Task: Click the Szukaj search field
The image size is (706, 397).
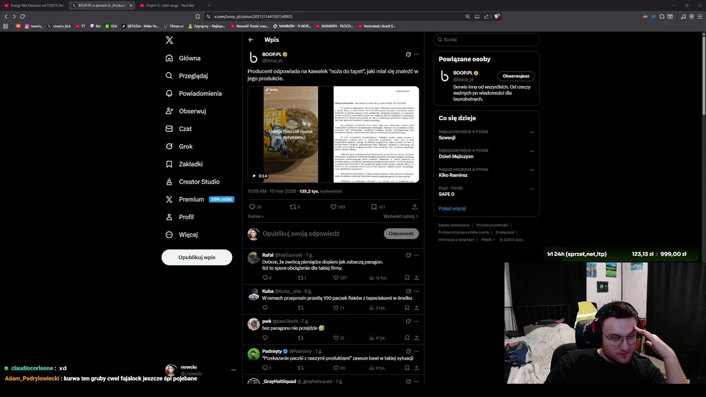Action: (x=486, y=40)
